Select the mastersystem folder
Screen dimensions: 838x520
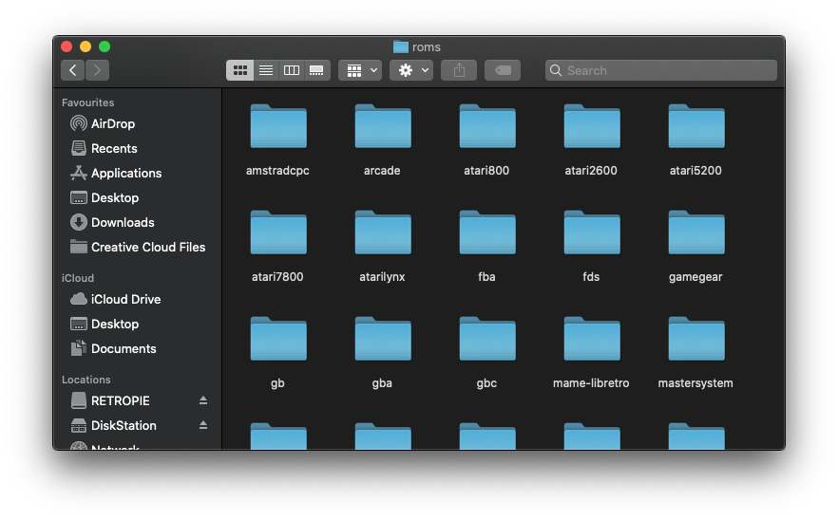695,340
